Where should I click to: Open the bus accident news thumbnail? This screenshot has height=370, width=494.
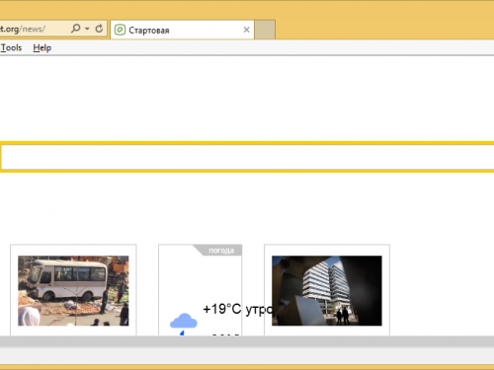click(x=73, y=291)
